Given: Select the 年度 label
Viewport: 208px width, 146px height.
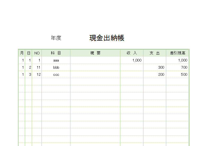Looking at the screenshot, I should pyautogui.click(x=56, y=38).
